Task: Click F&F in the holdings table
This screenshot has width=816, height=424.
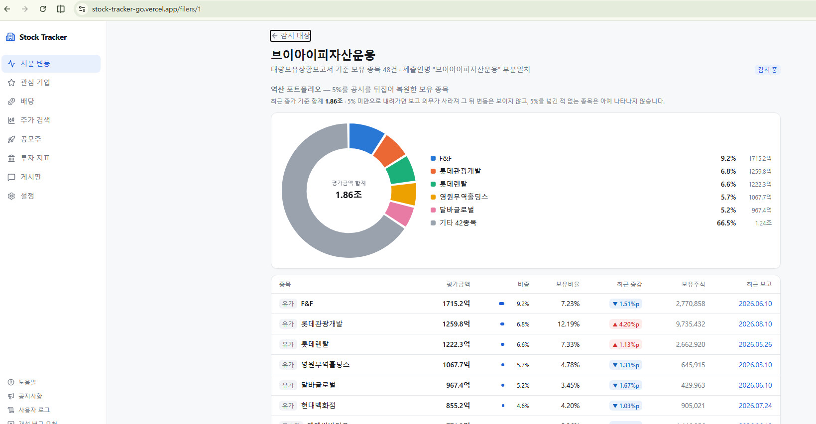Action: click(x=307, y=304)
